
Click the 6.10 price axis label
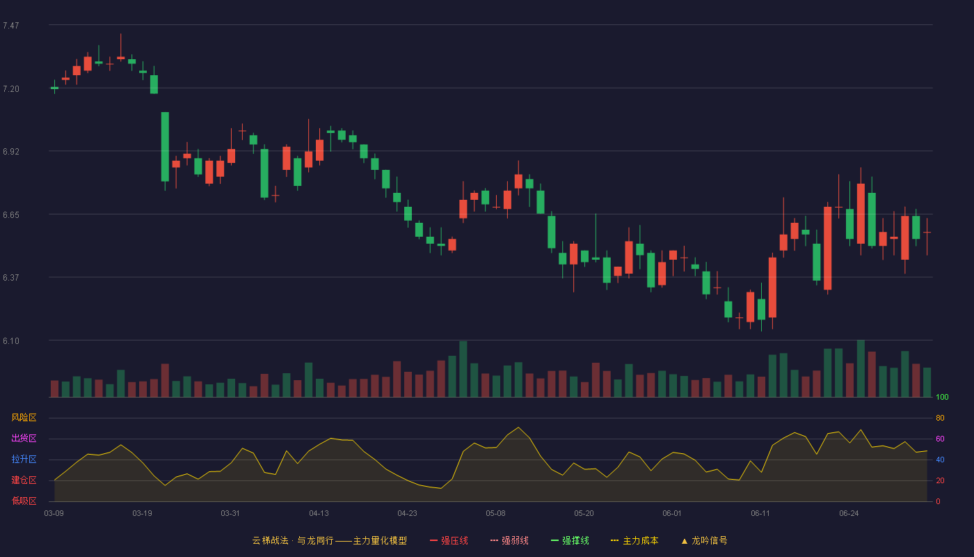point(10,341)
